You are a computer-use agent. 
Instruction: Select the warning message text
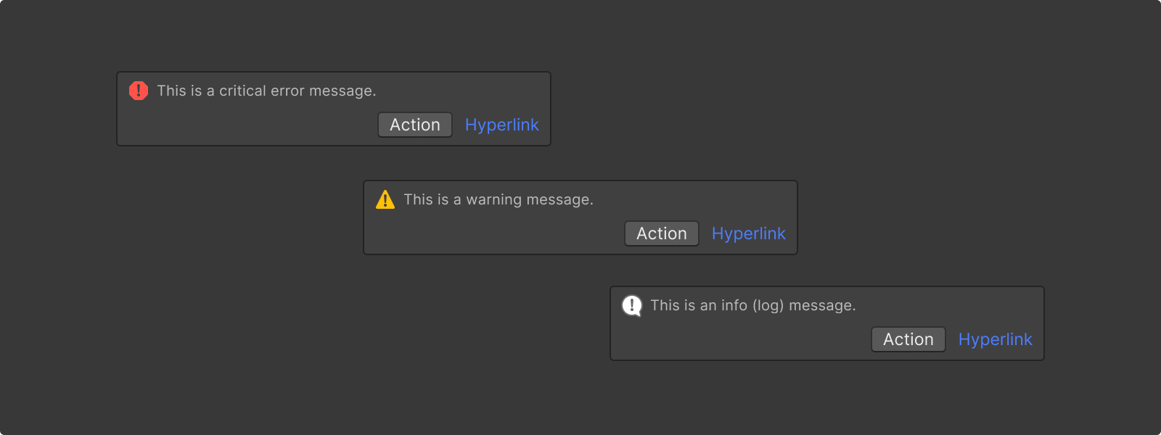coord(499,199)
